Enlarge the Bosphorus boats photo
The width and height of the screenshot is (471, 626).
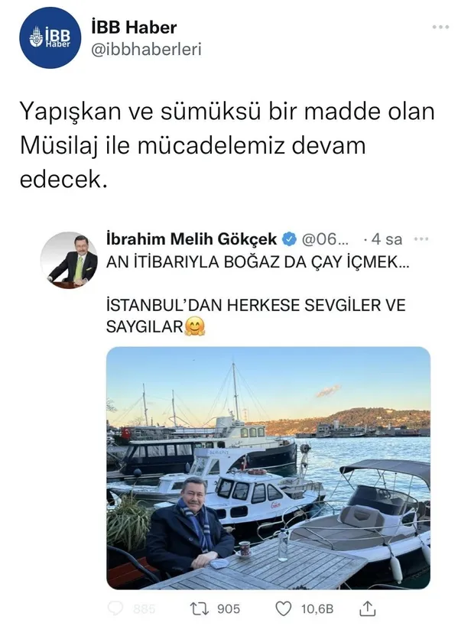click(x=268, y=468)
